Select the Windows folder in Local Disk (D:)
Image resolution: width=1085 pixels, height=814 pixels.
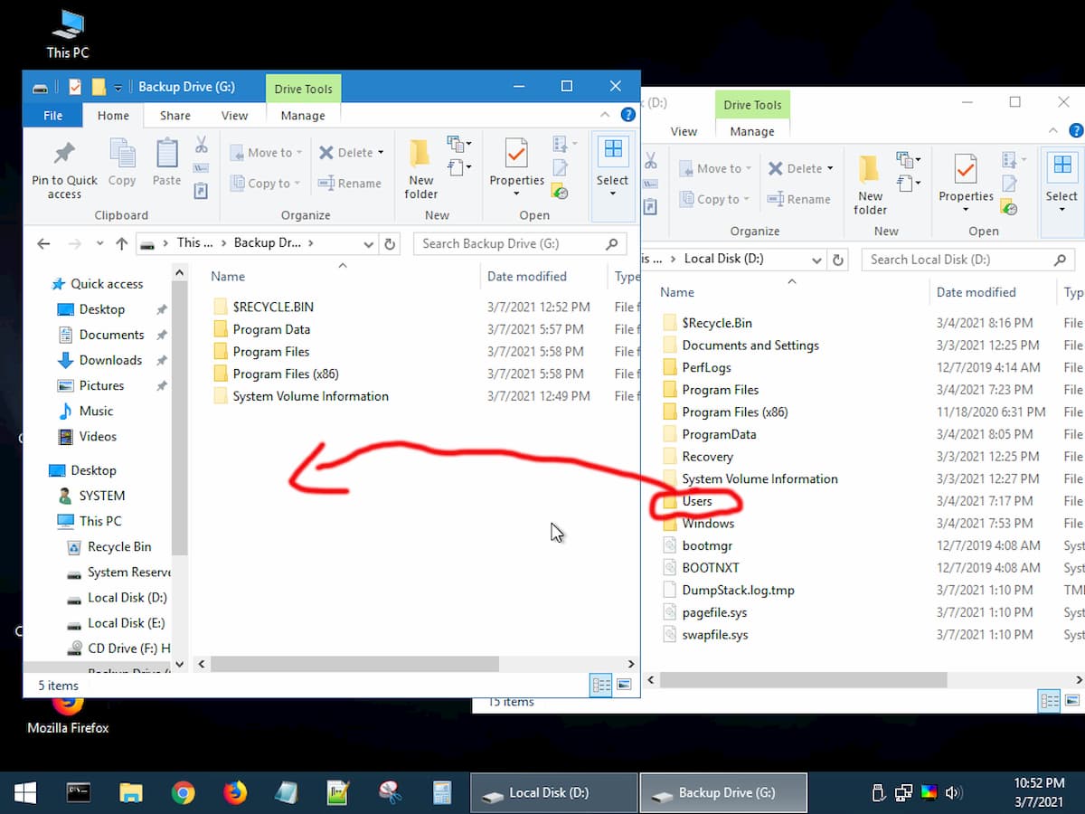click(x=708, y=524)
